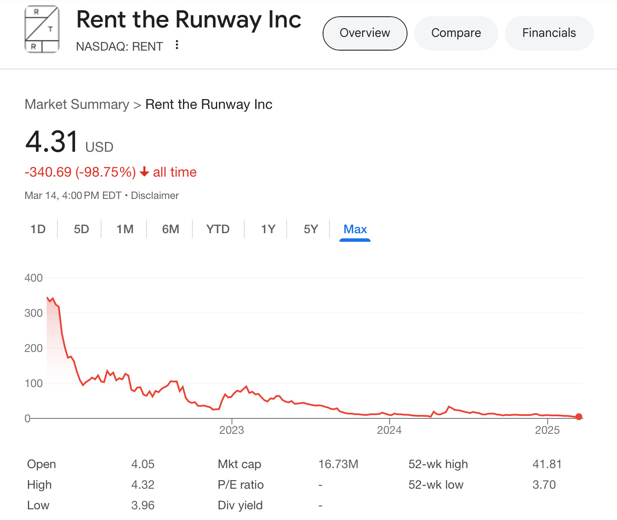Click the 2023 label on chart axis
The image size is (617, 520).
(x=231, y=430)
